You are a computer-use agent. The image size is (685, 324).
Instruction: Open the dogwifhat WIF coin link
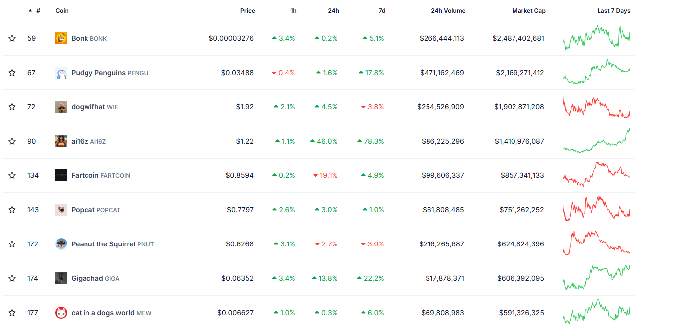click(x=94, y=107)
